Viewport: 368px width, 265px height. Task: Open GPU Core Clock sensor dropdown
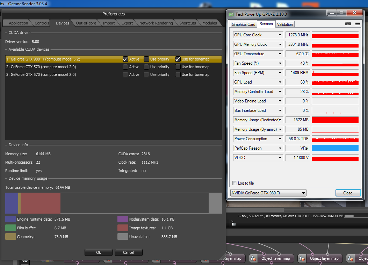[x=280, y=35]
